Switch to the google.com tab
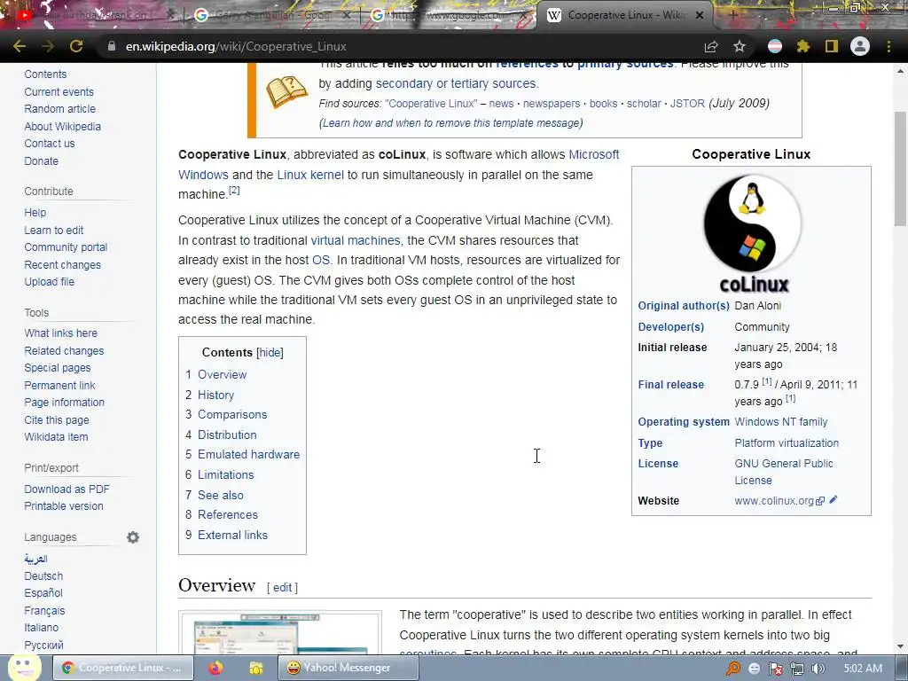Screen dimensions: 908x681 click(446, 15)
